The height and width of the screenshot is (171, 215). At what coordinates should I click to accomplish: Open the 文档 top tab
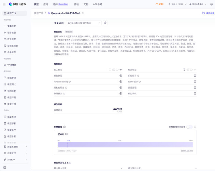tap(86, 4)
